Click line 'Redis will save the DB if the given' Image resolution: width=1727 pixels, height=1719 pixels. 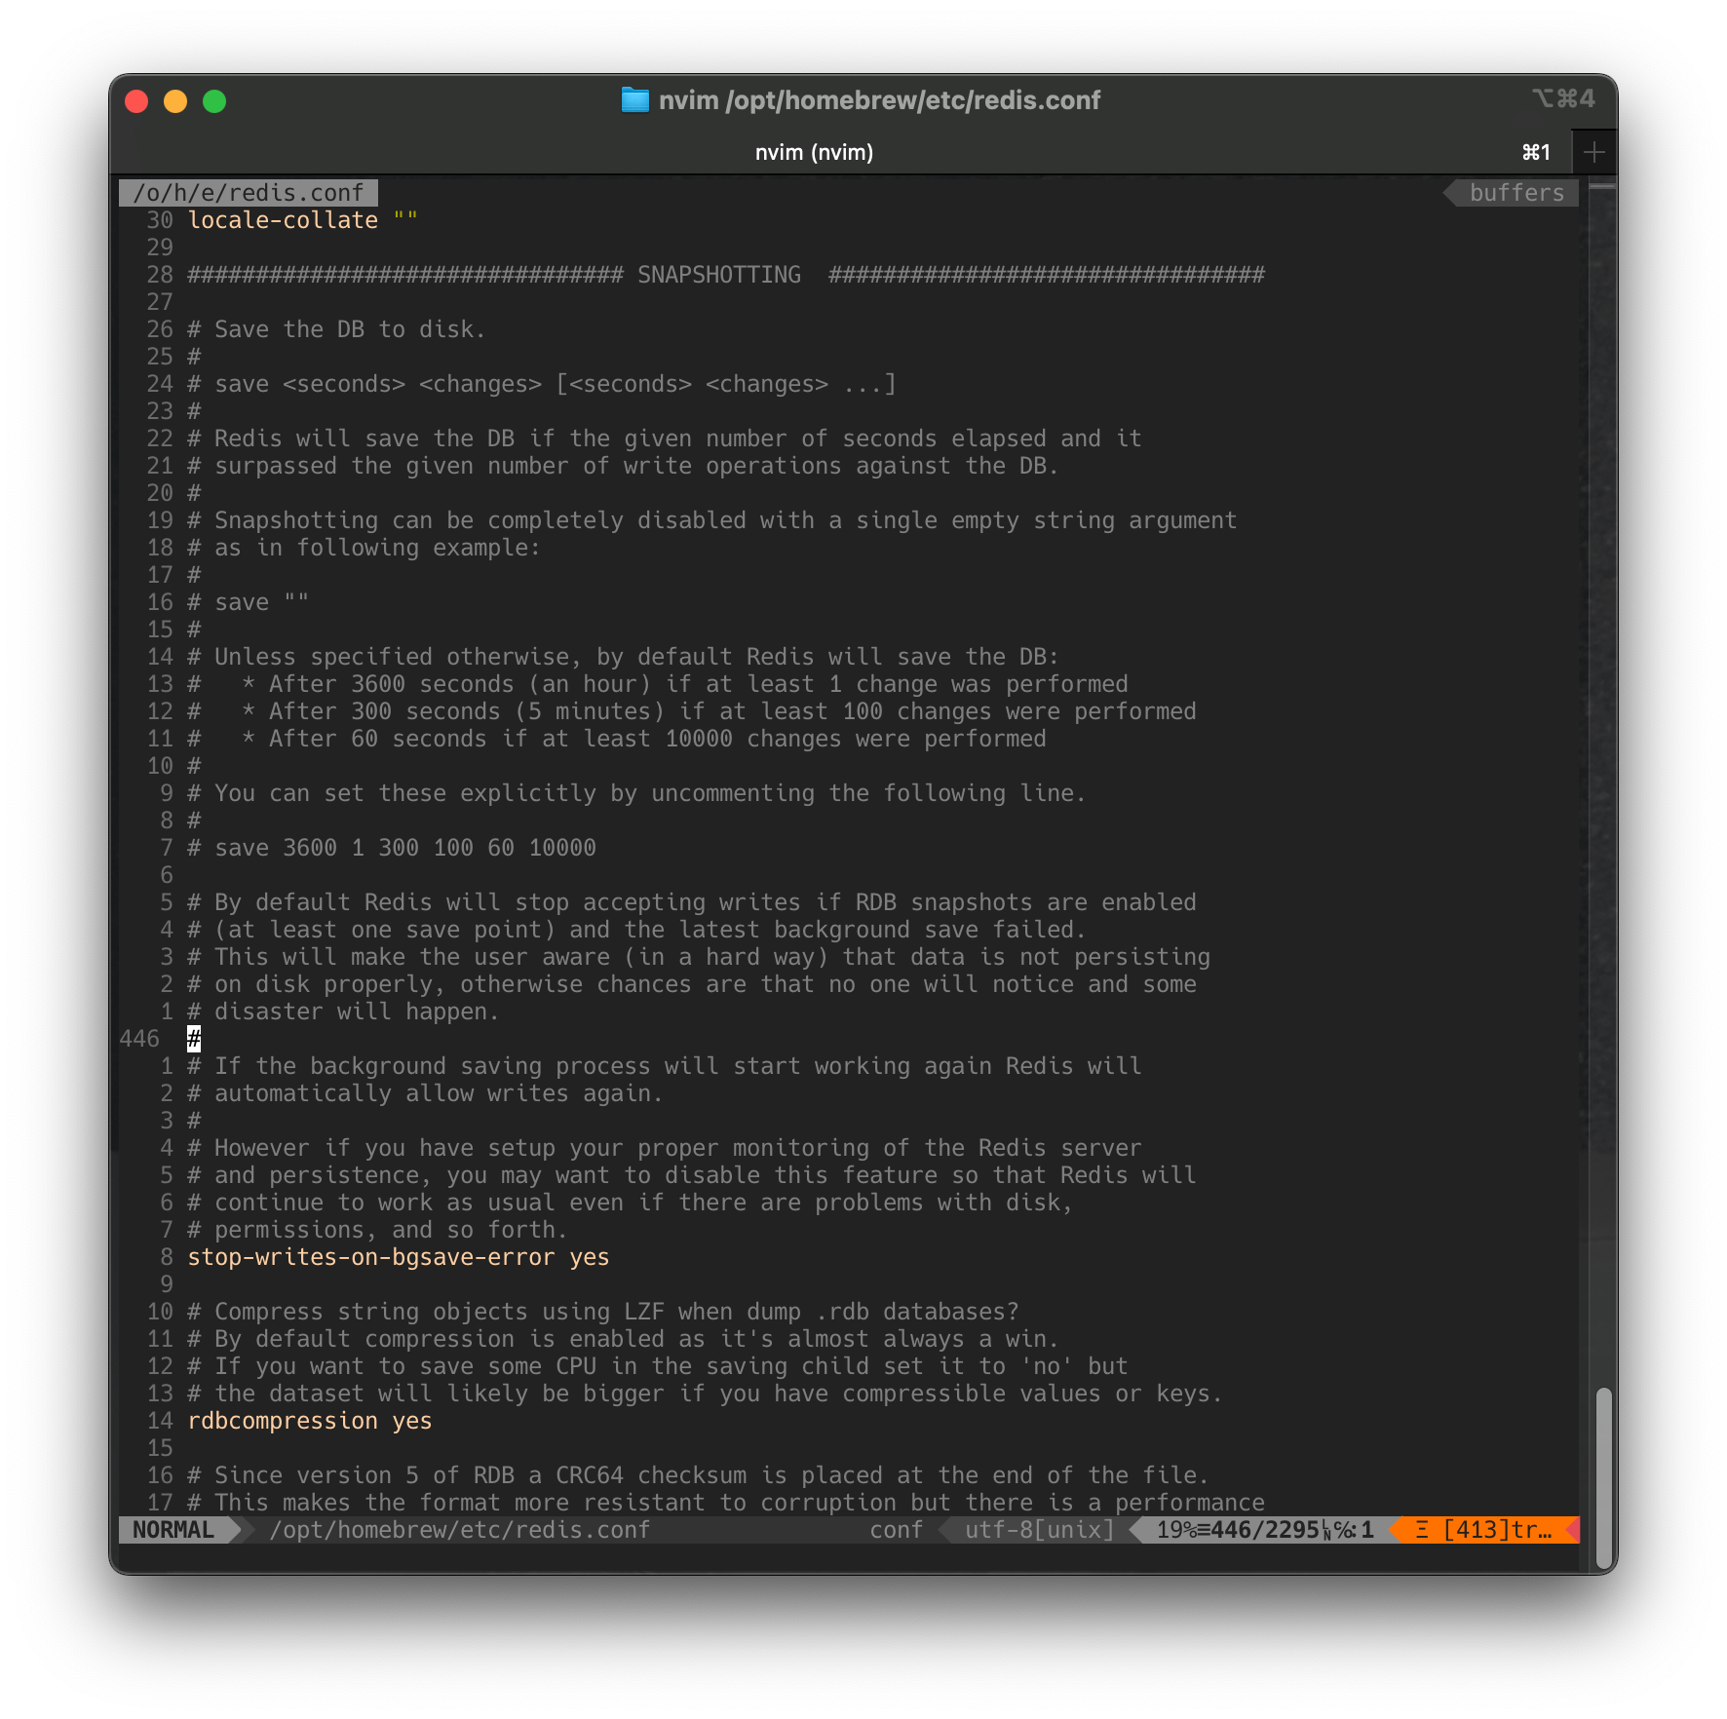pos(664,439)
